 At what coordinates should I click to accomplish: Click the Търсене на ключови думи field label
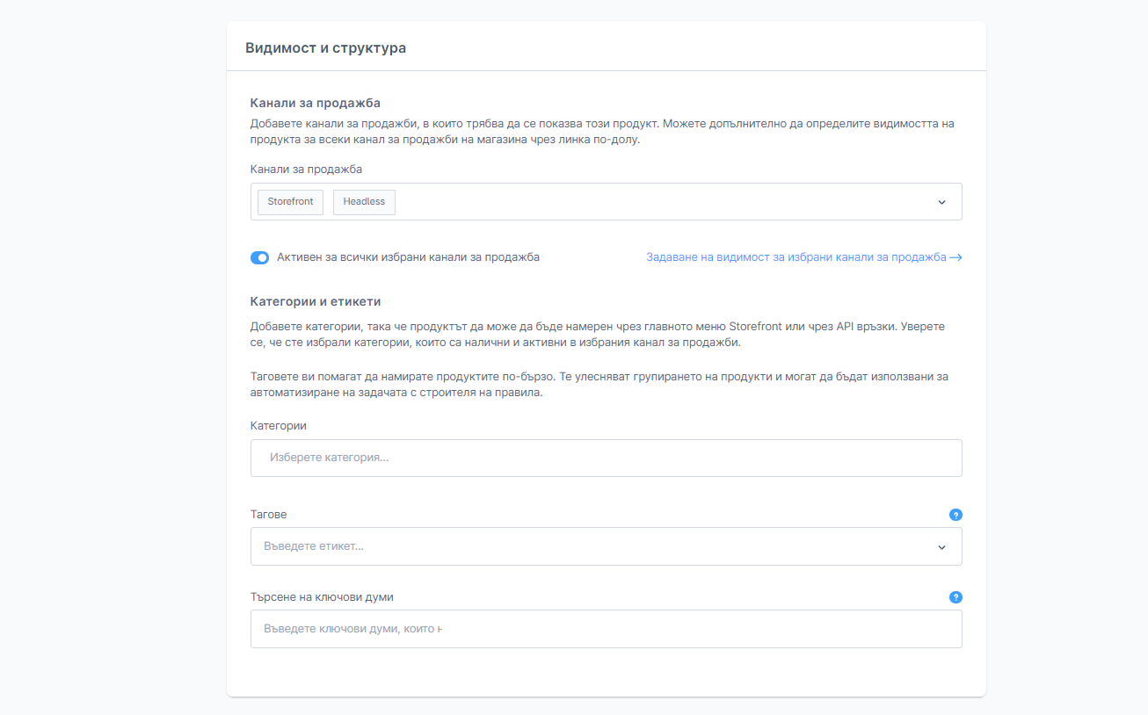[322, 597]
